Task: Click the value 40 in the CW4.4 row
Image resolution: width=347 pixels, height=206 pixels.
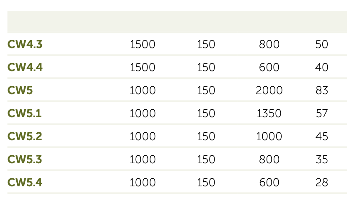Action: [322, 67]
